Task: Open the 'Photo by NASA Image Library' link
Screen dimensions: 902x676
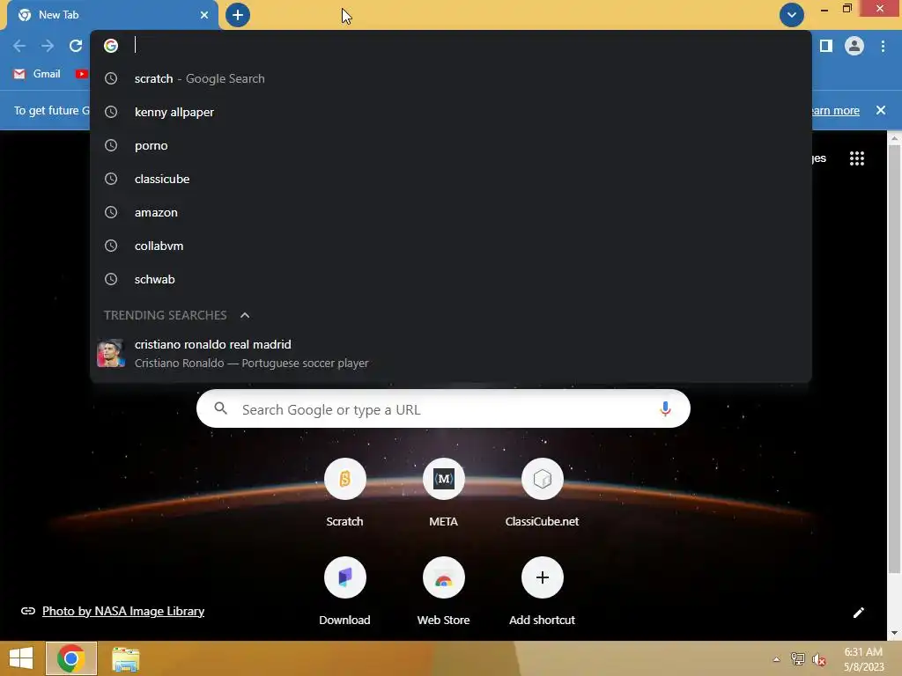Action: click(123, 611)
